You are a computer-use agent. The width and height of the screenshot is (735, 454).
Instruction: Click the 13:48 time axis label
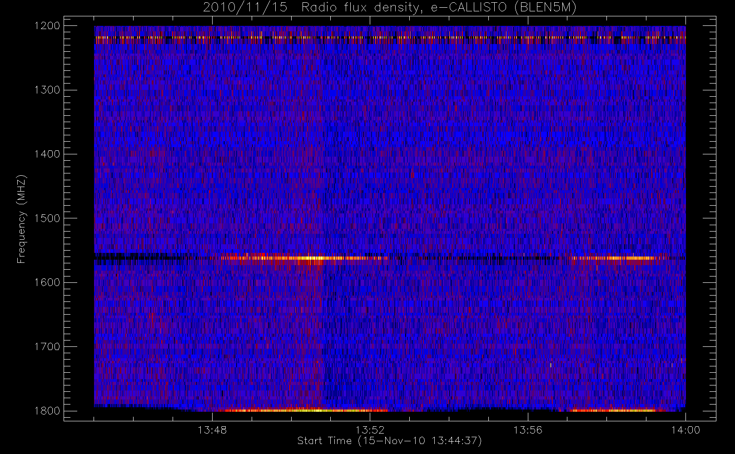[213, 430]
